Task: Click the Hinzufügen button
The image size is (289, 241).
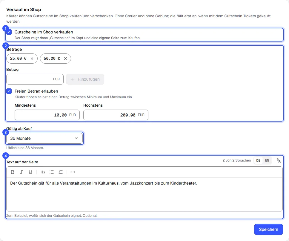Action: point(85,79)
